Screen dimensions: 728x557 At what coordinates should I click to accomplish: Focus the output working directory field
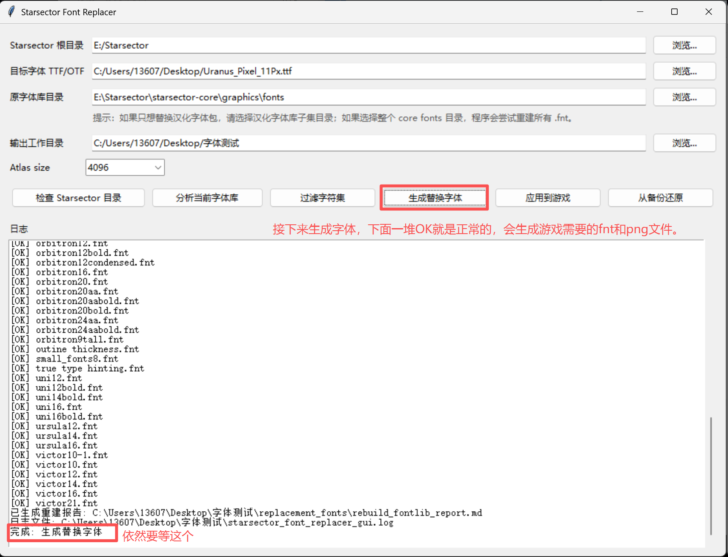point(368,143)
